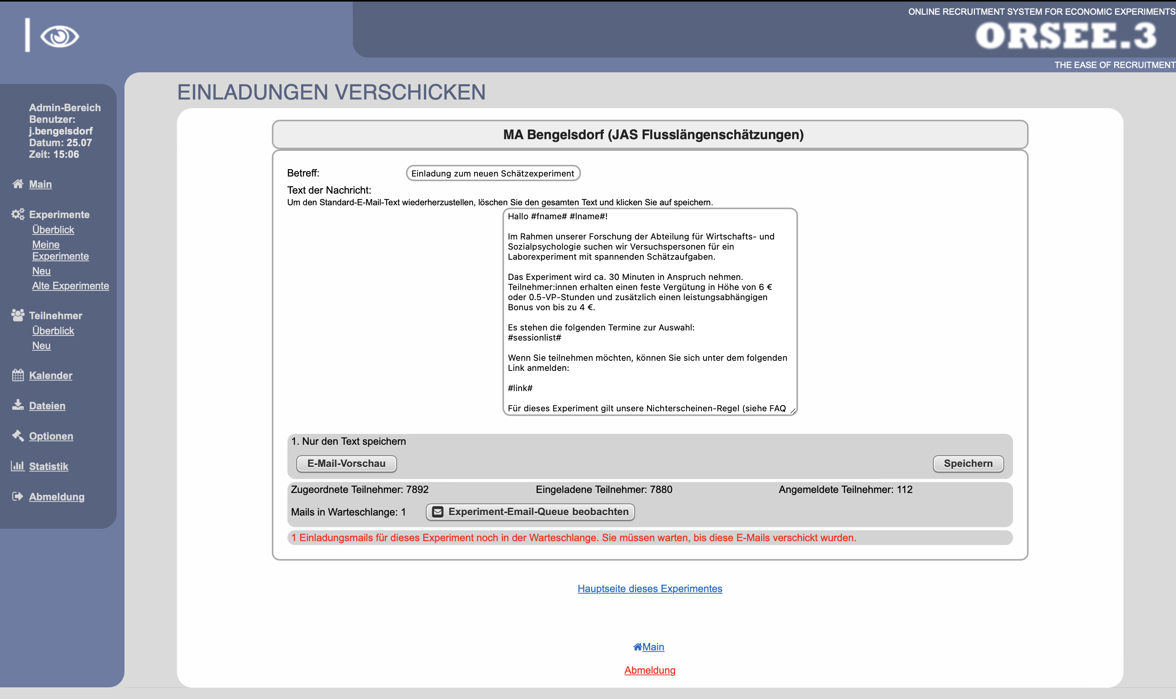
Task: Open Statistik via the bar chart icon
Action: pyautogui.click(x=17, y=466)
